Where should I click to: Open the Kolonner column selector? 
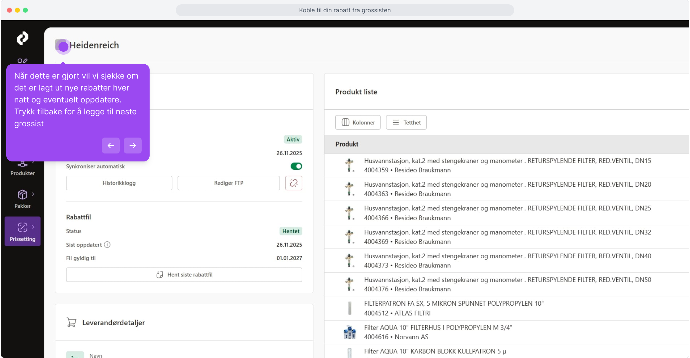click(x=358, y=122)
